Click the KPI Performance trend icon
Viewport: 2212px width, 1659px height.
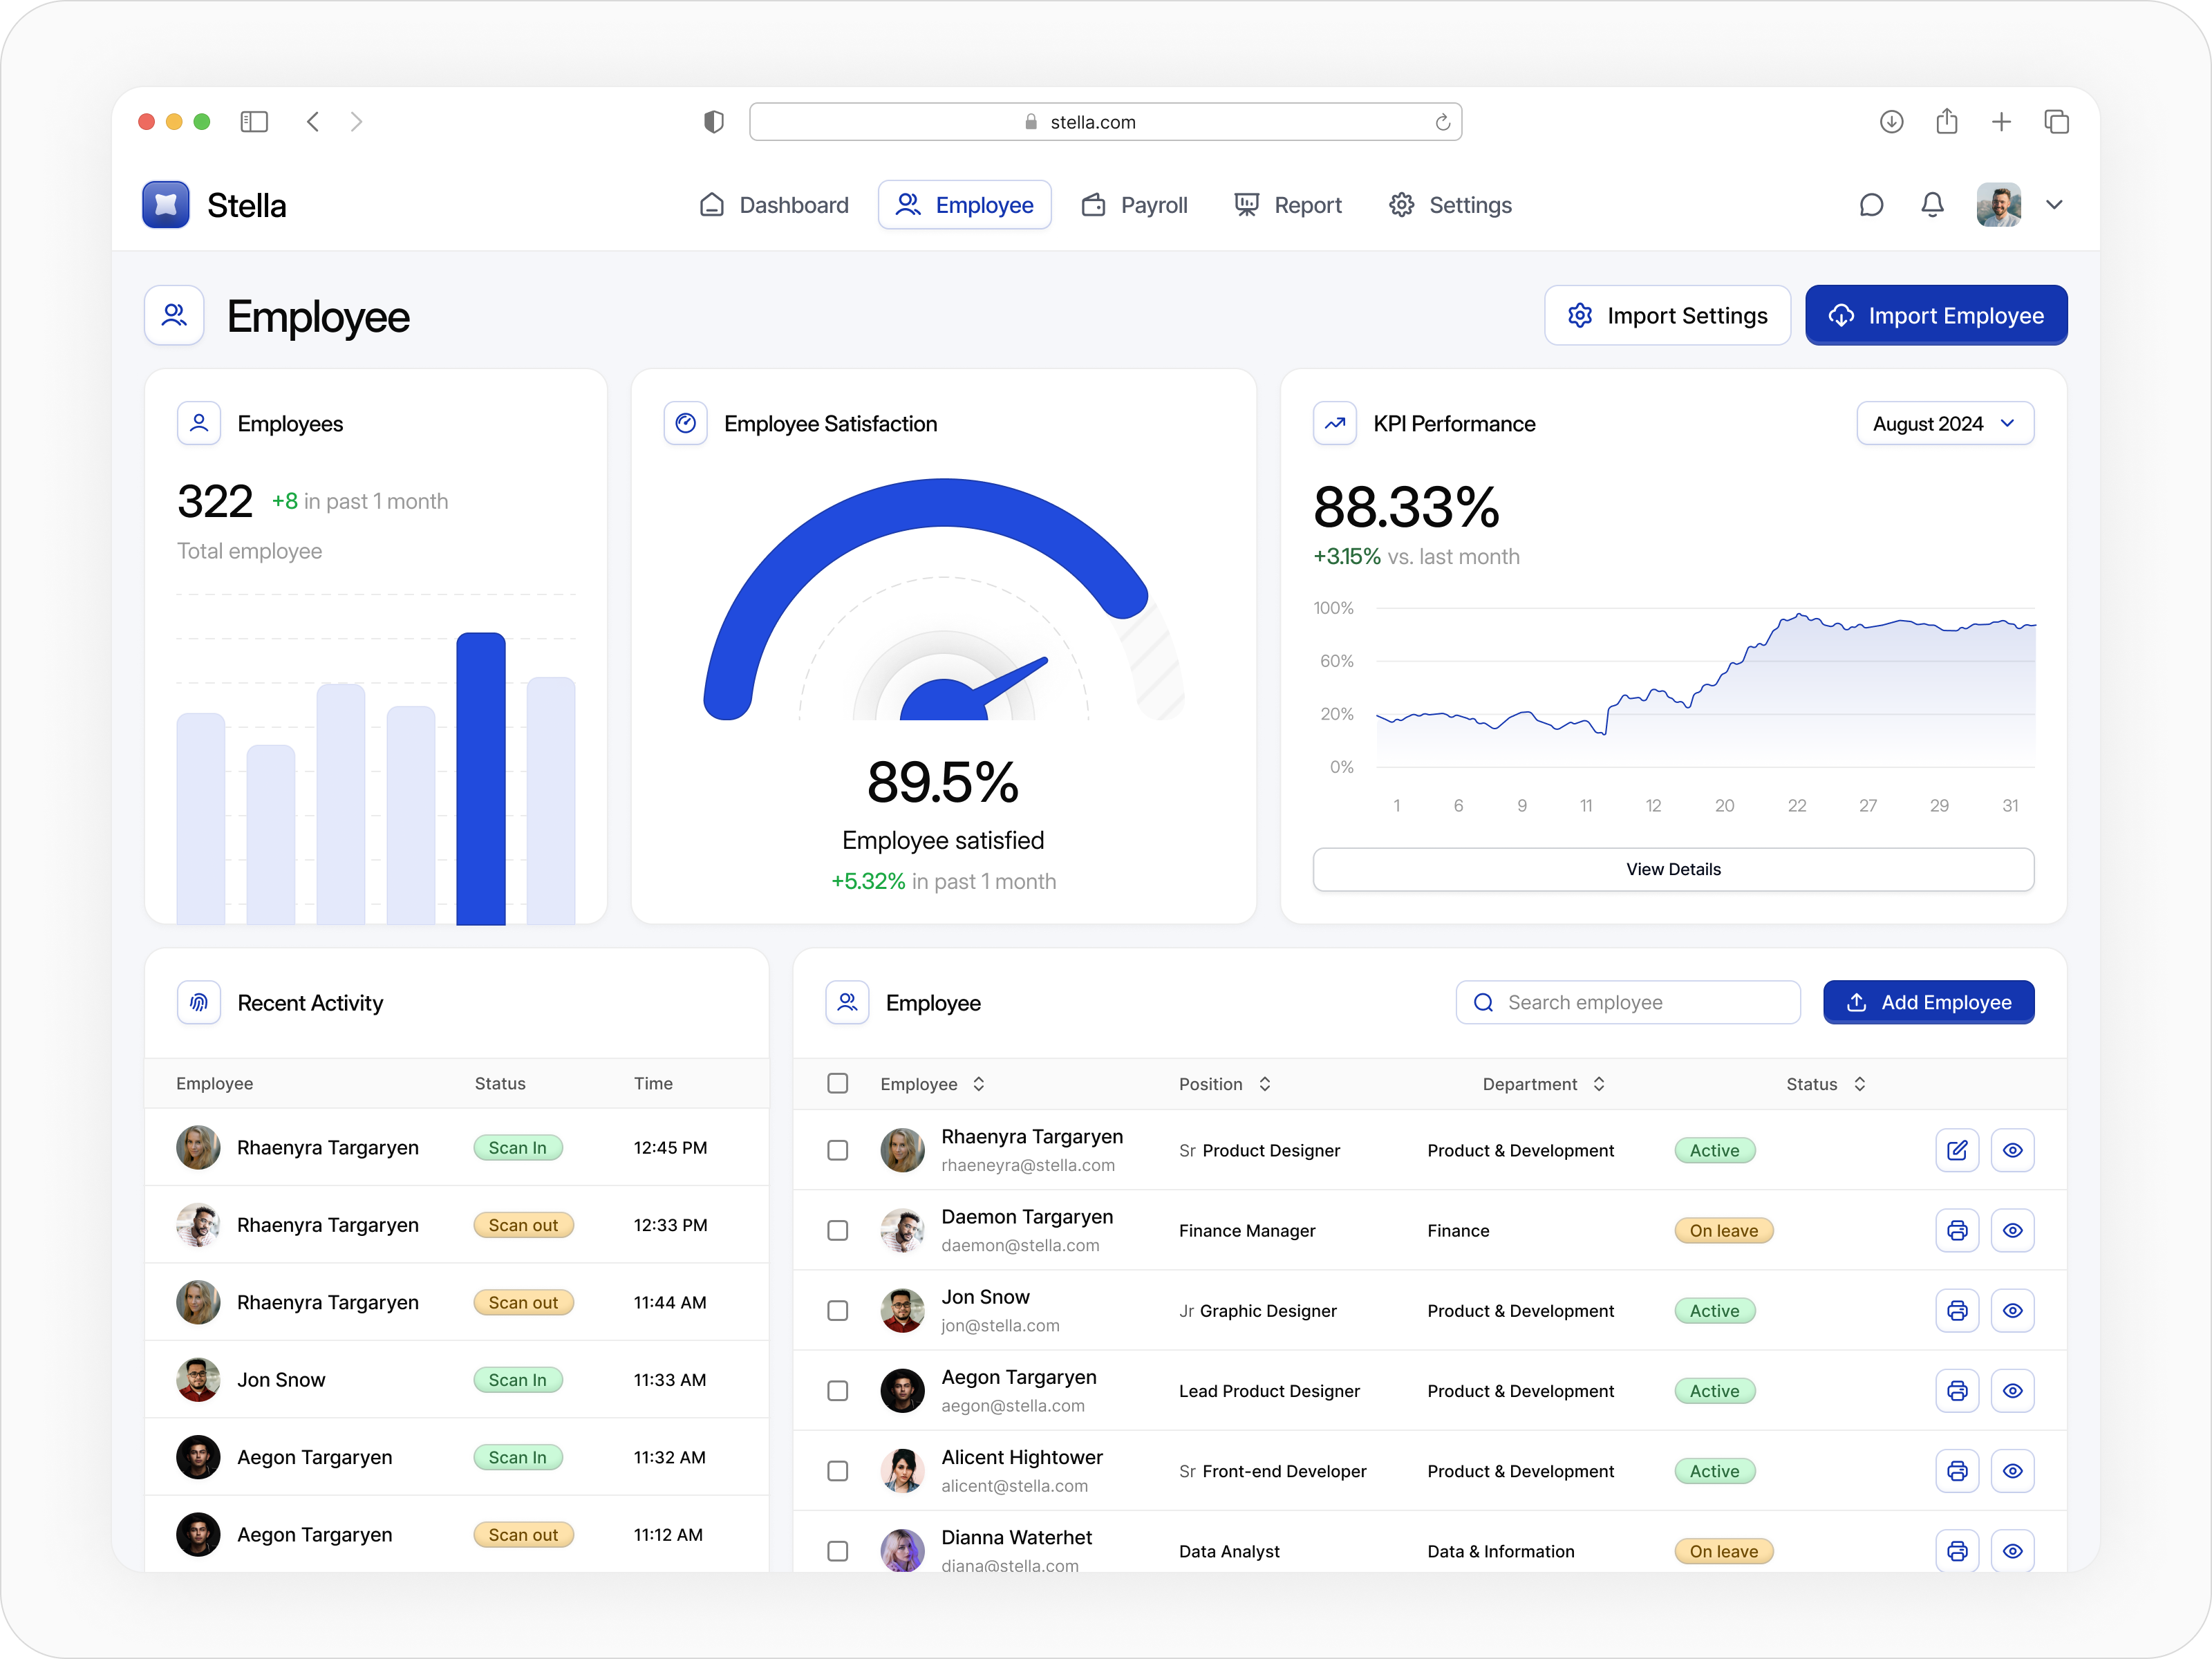[x=1334, y=423]
